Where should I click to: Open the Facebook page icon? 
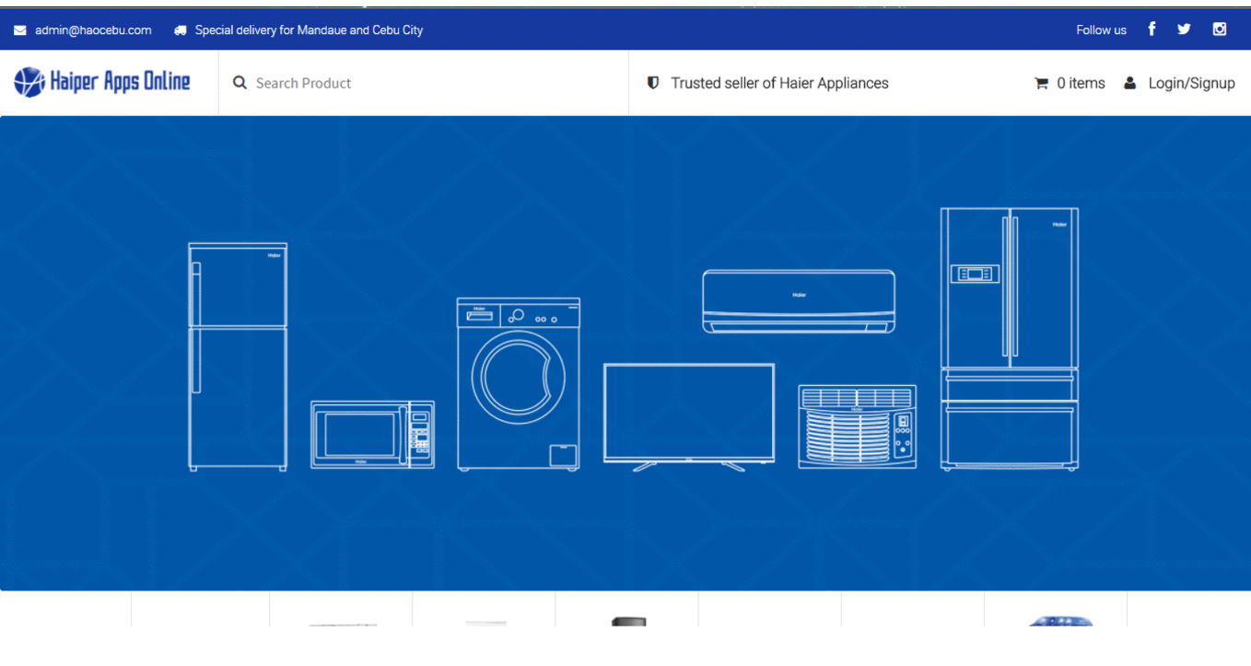point(1152,29)
